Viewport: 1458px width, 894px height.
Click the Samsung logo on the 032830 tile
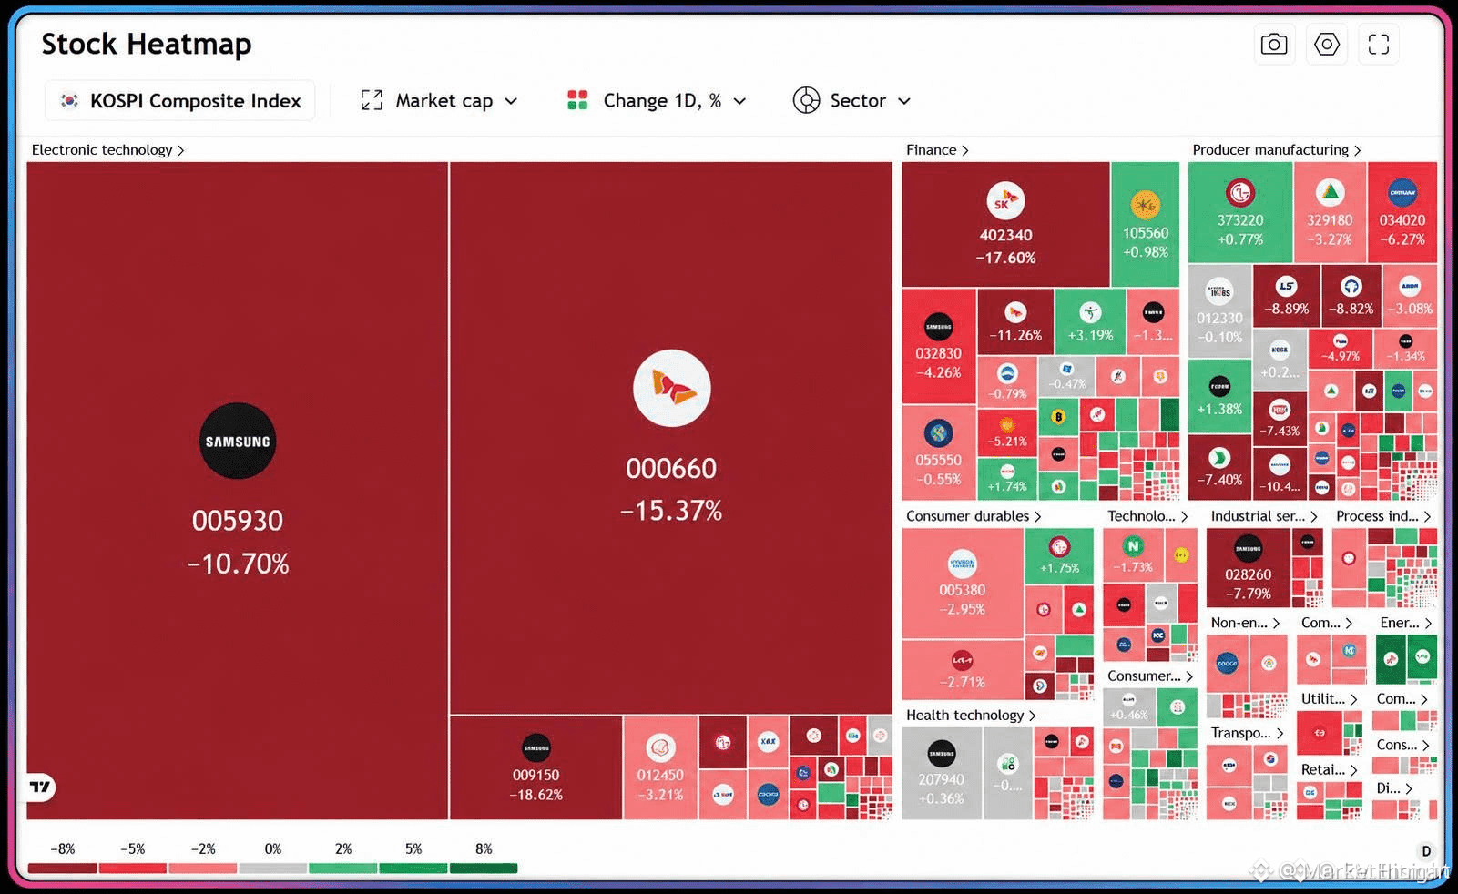coord(939,326)
